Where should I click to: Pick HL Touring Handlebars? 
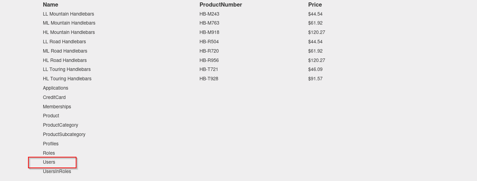67,79
